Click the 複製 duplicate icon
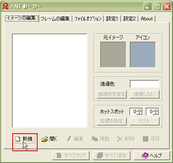Screen dimensions: 173x163 [x=95, y=139]
